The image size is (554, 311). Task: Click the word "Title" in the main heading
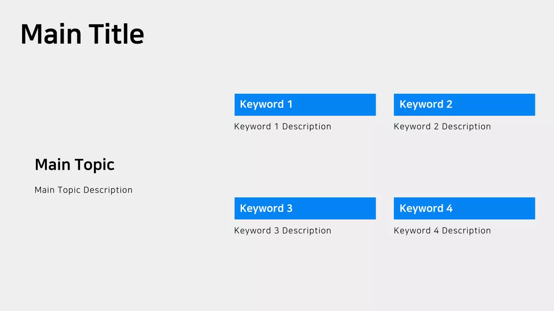tap(116, 35)
